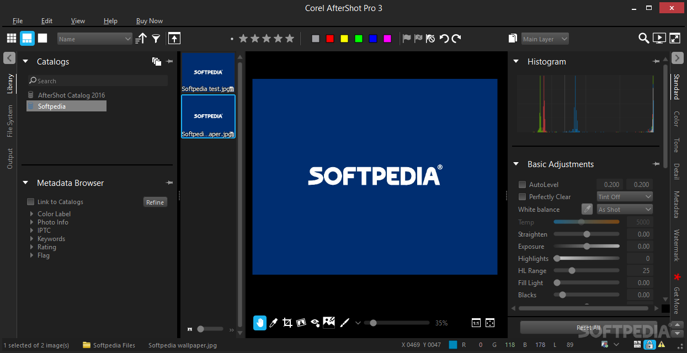The width and height of the screenshot is (687, 353).
Task: Activate the Crop tool
Action: [287, 323]
